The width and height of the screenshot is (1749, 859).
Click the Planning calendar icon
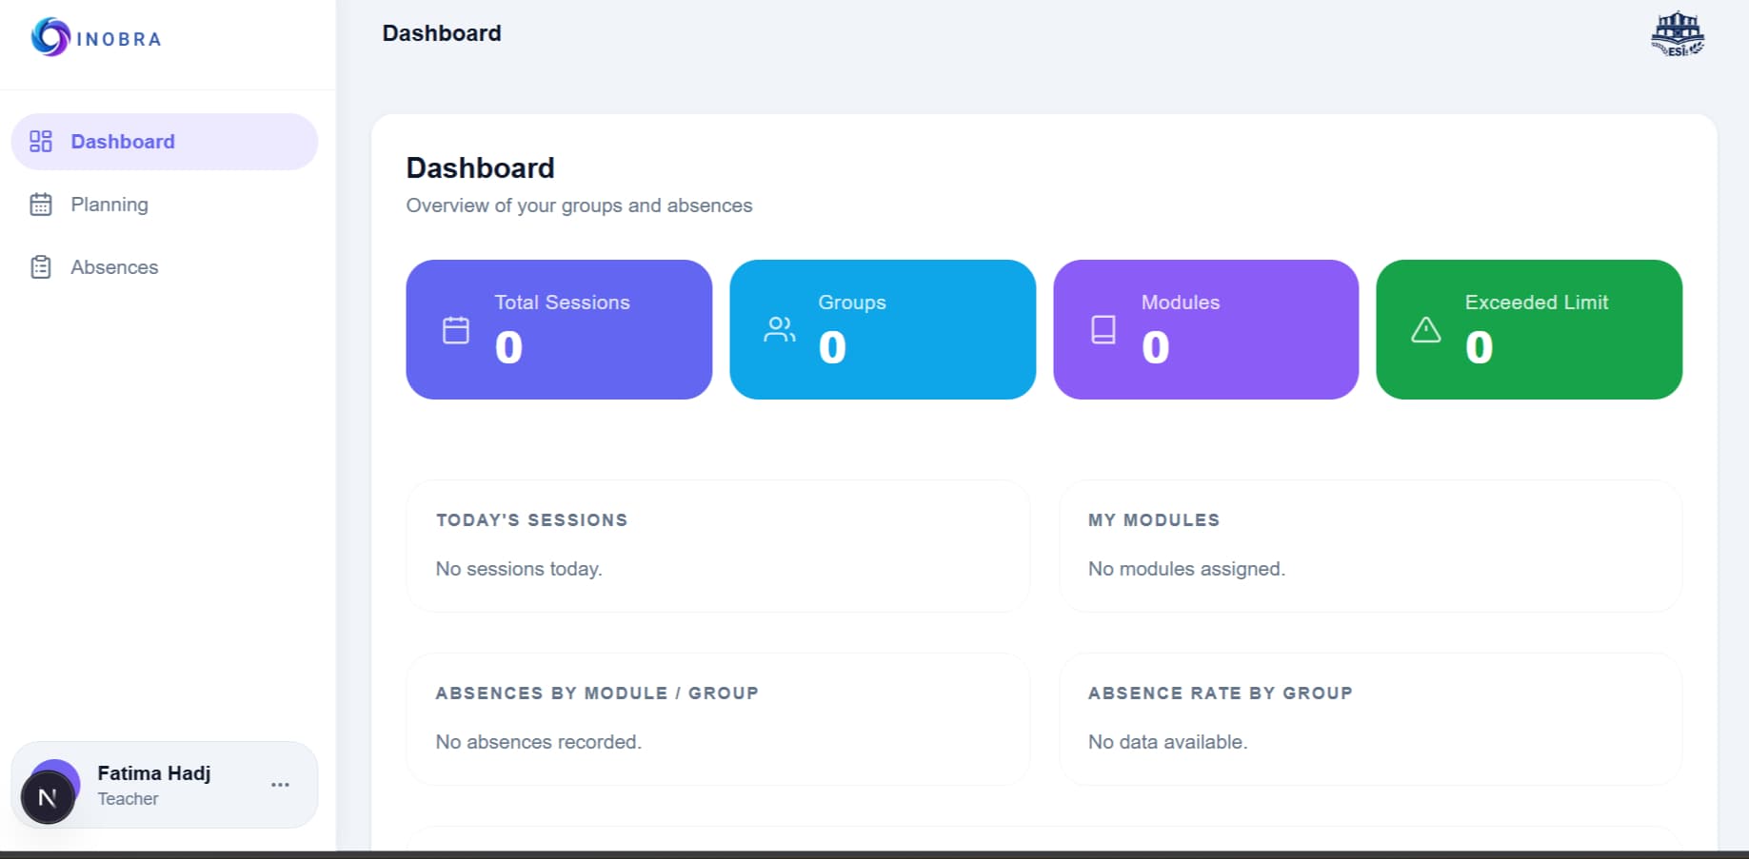[41, 205]
